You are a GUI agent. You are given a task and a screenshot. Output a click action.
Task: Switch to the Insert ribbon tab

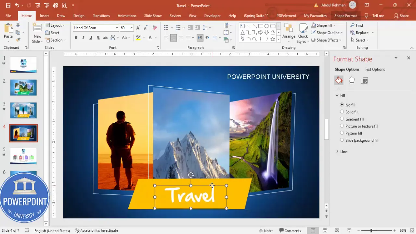click(45, 16)
